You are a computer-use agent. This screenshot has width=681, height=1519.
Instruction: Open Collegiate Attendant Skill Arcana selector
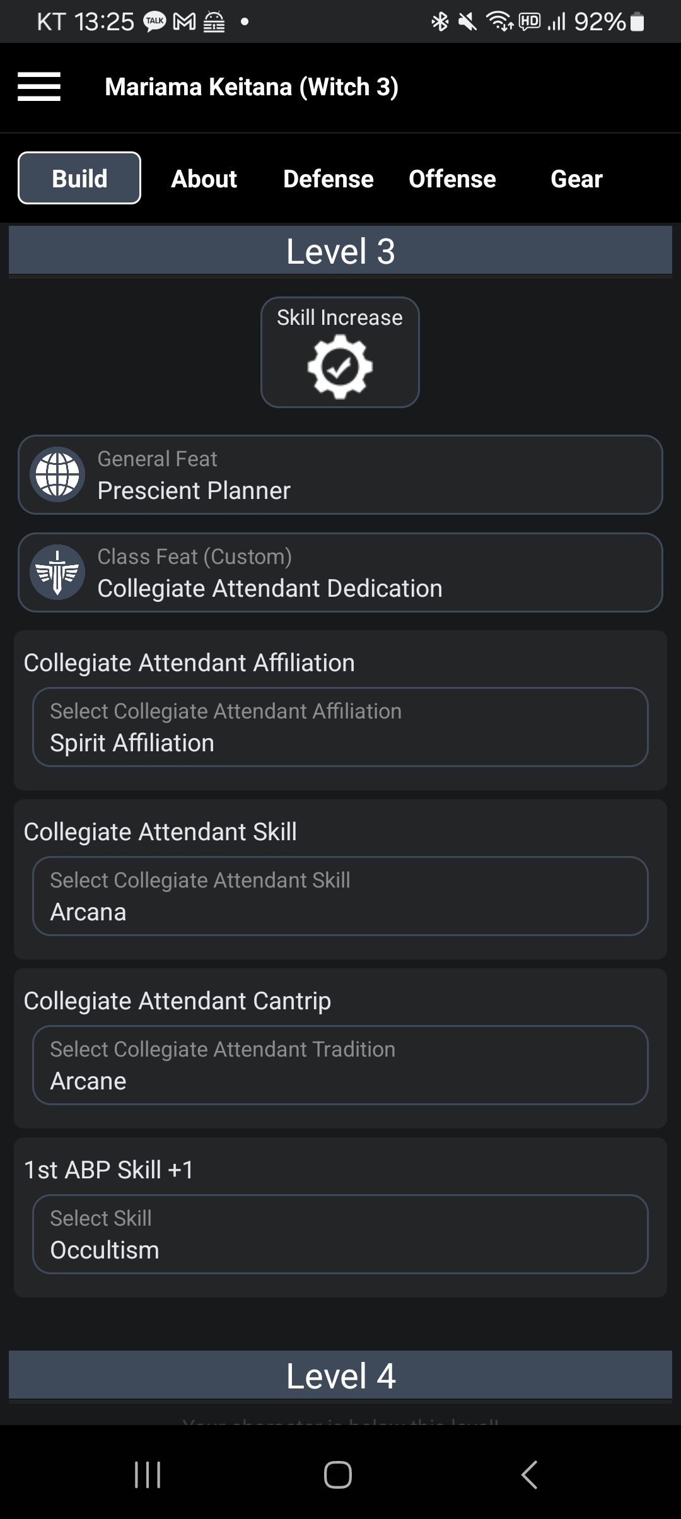[340, 896]
